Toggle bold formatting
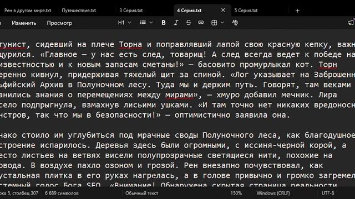355x199 pixels. pos(164,23)
